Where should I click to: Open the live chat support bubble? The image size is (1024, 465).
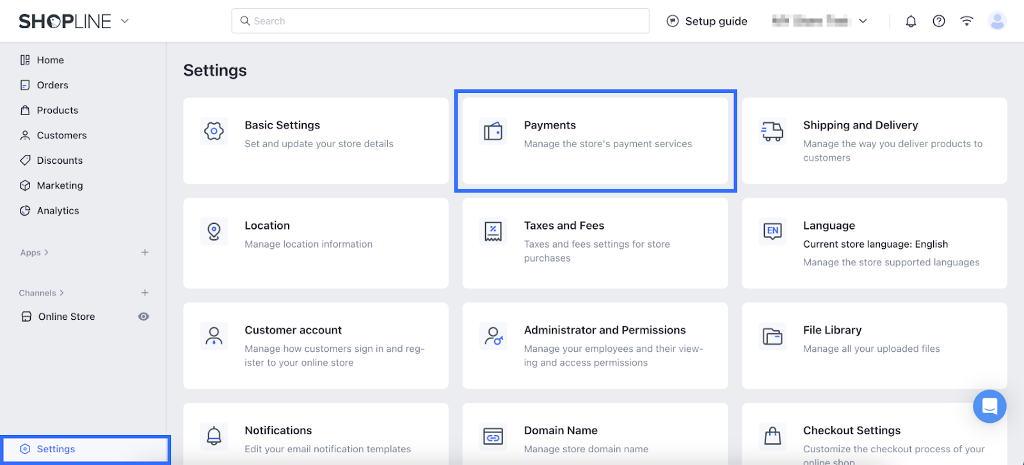coord(989,406)
